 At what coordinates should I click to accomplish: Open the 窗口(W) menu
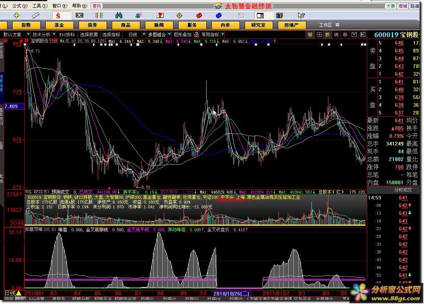click(x=60, y=6)
